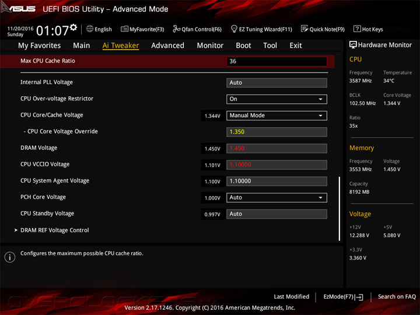Open the Monitor tab
Screen dimensions: 420x315
210,45
